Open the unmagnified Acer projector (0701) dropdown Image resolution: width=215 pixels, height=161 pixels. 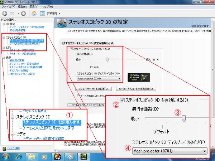pyautogui.click(x=99, y=79)
